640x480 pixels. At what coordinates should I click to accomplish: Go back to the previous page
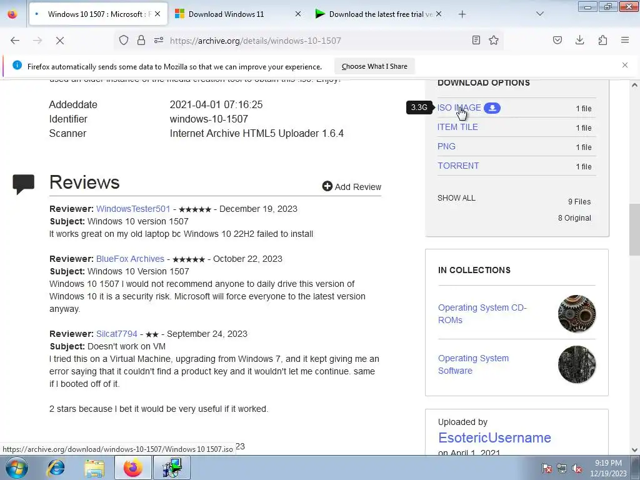(15, 41)
